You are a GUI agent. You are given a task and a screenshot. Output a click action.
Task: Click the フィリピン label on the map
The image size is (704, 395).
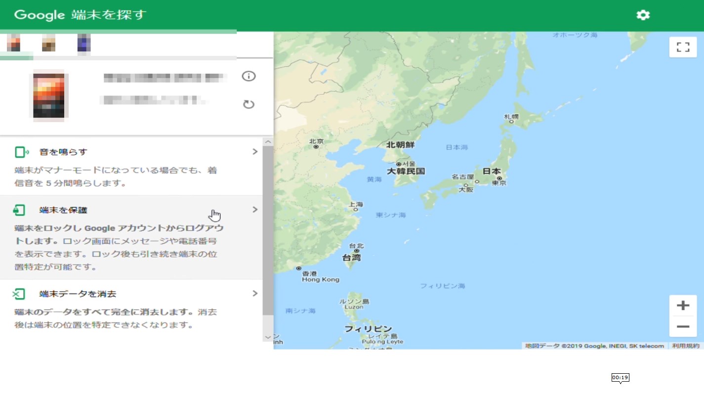(x=368, y=329)
